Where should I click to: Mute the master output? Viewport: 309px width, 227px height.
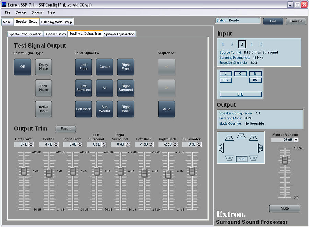(x=285, y=208)
